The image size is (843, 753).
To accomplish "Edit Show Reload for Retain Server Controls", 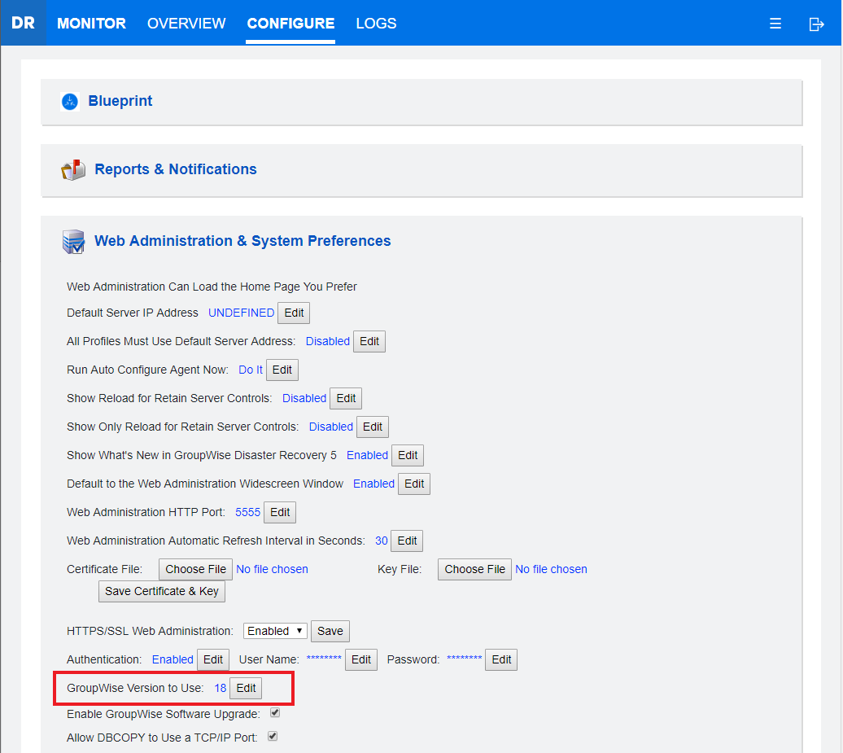I will click(x=346, y=399).
